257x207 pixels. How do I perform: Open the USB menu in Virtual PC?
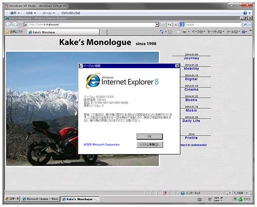tap(31, 13)
